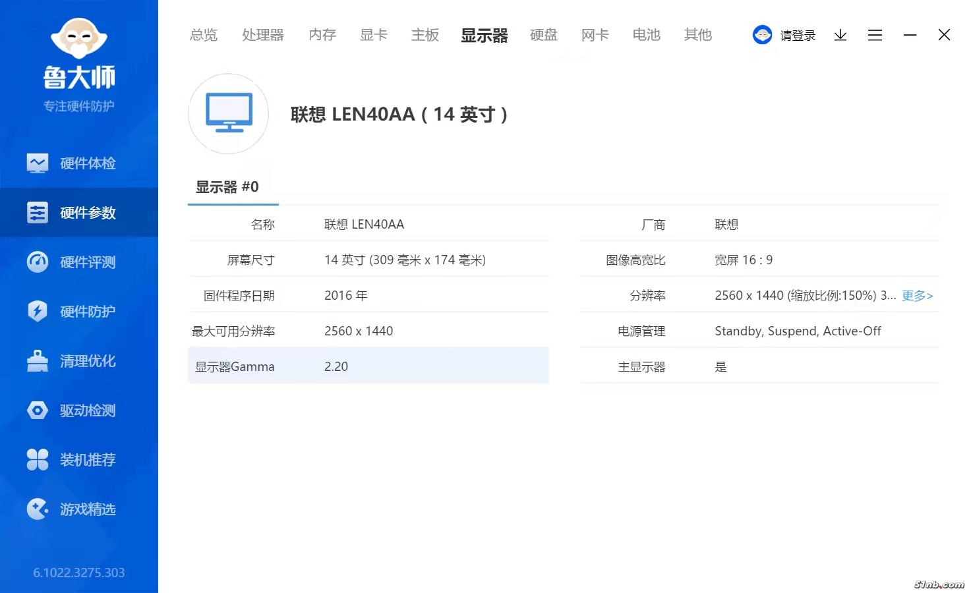
Task: Open 装机推荐 section
Action: tap(79, 459)
